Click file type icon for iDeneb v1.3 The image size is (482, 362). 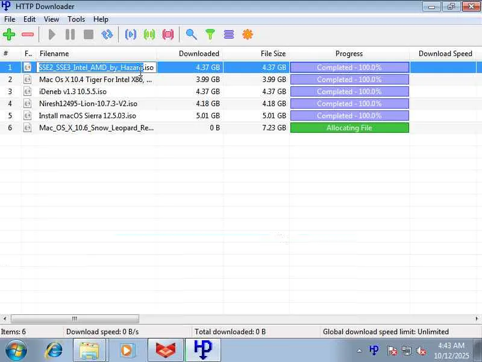27,92
